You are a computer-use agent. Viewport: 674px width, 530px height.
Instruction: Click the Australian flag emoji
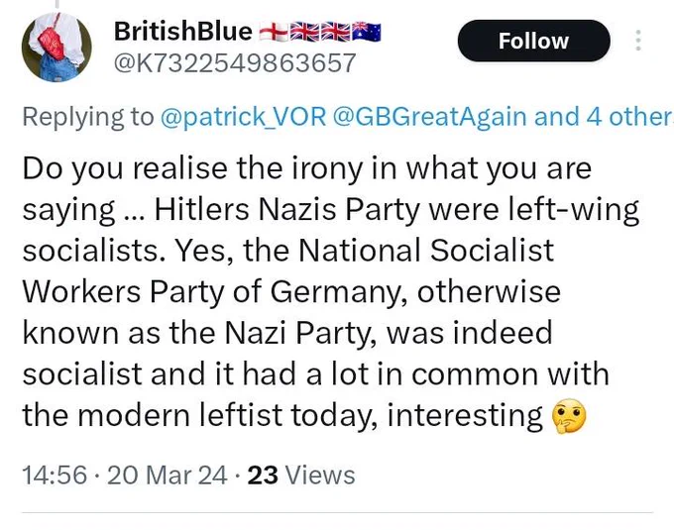367,32
